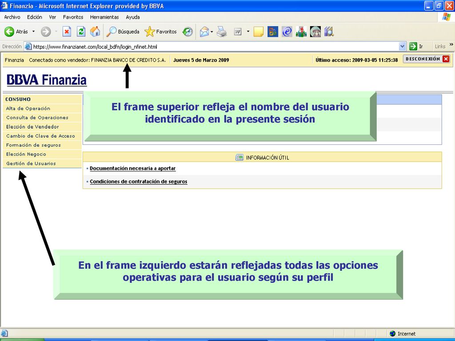Stop page loading with red X icon

[x=67, y=32]
